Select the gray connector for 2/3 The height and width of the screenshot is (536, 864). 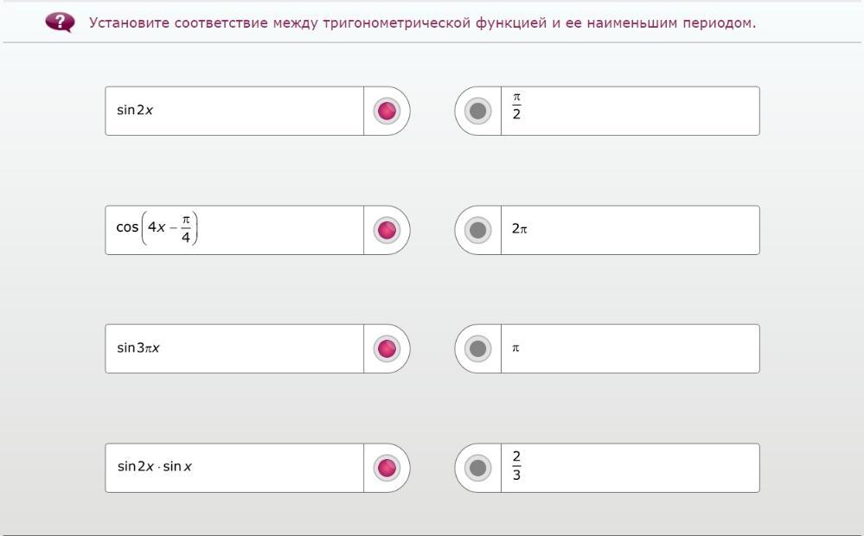[477, 468]
